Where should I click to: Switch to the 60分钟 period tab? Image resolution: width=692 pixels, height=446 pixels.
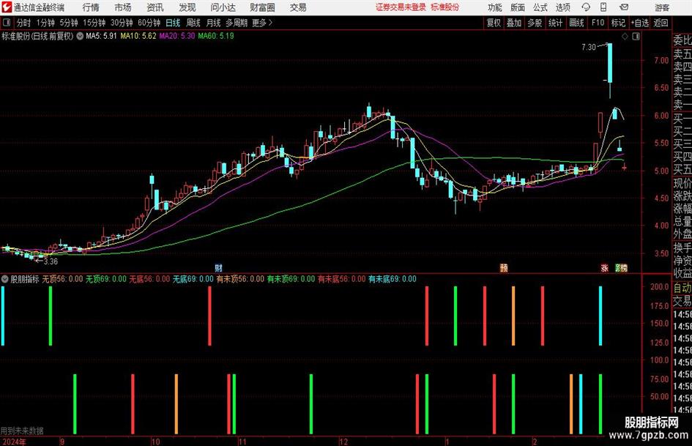click(149, 23)
